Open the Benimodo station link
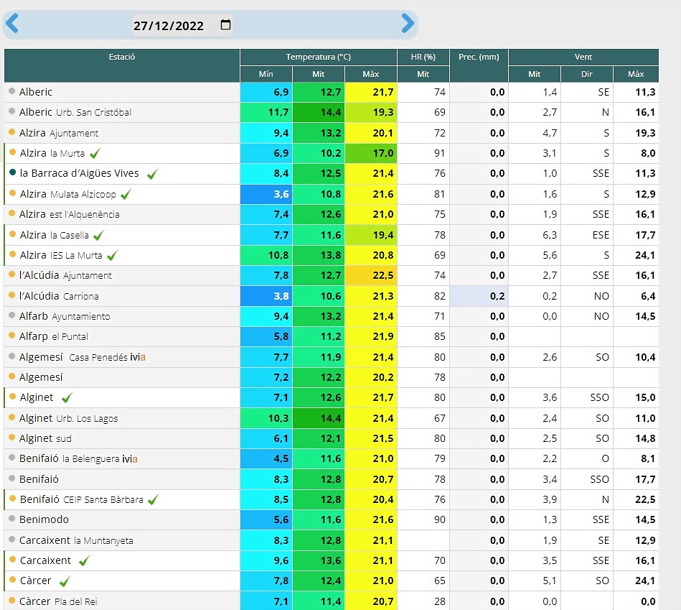This screenshot has height=610, width=681. 44,519
